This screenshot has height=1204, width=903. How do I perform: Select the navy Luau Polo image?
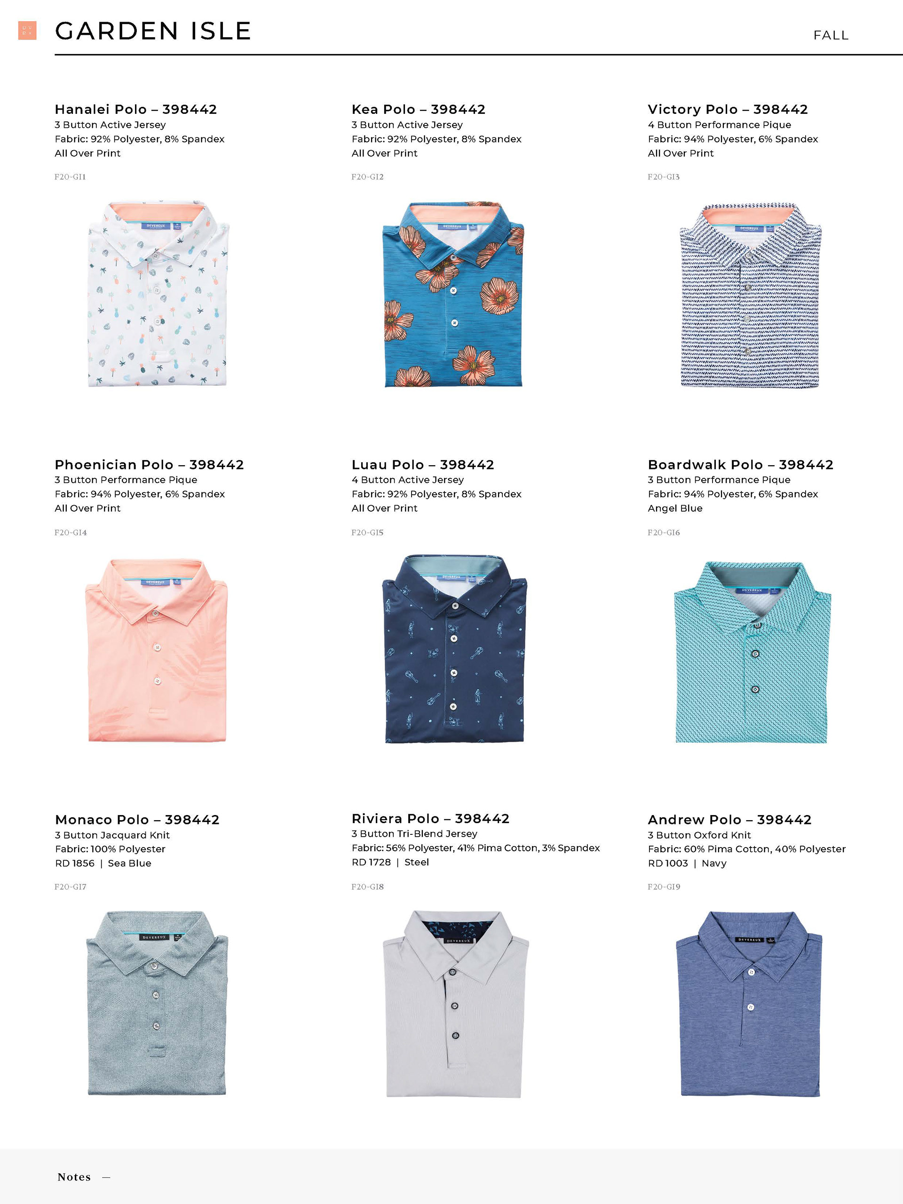click(454, 649)
